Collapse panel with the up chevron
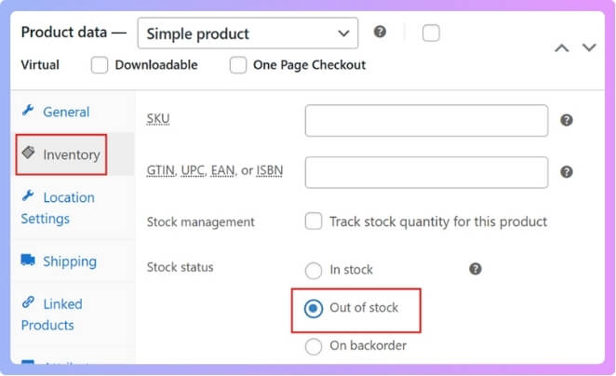 tap(561, 47)
